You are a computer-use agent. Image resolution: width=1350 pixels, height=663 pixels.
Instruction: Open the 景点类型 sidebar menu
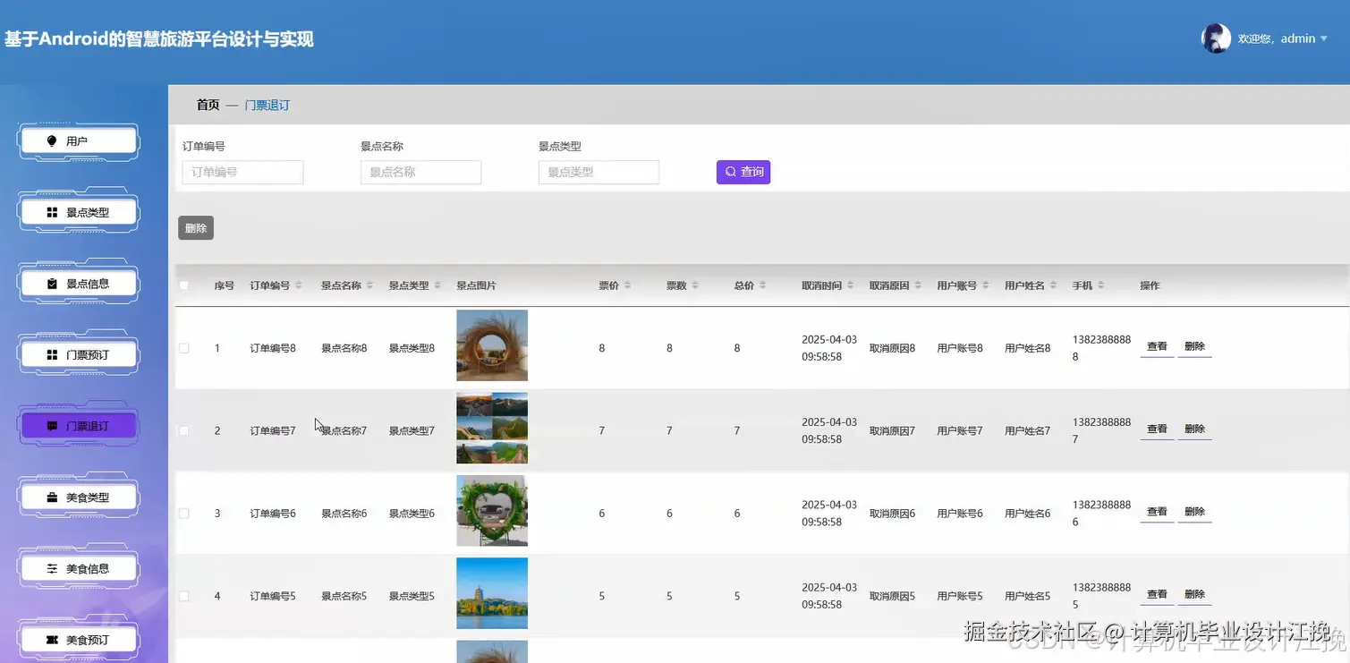click(79, 212)
